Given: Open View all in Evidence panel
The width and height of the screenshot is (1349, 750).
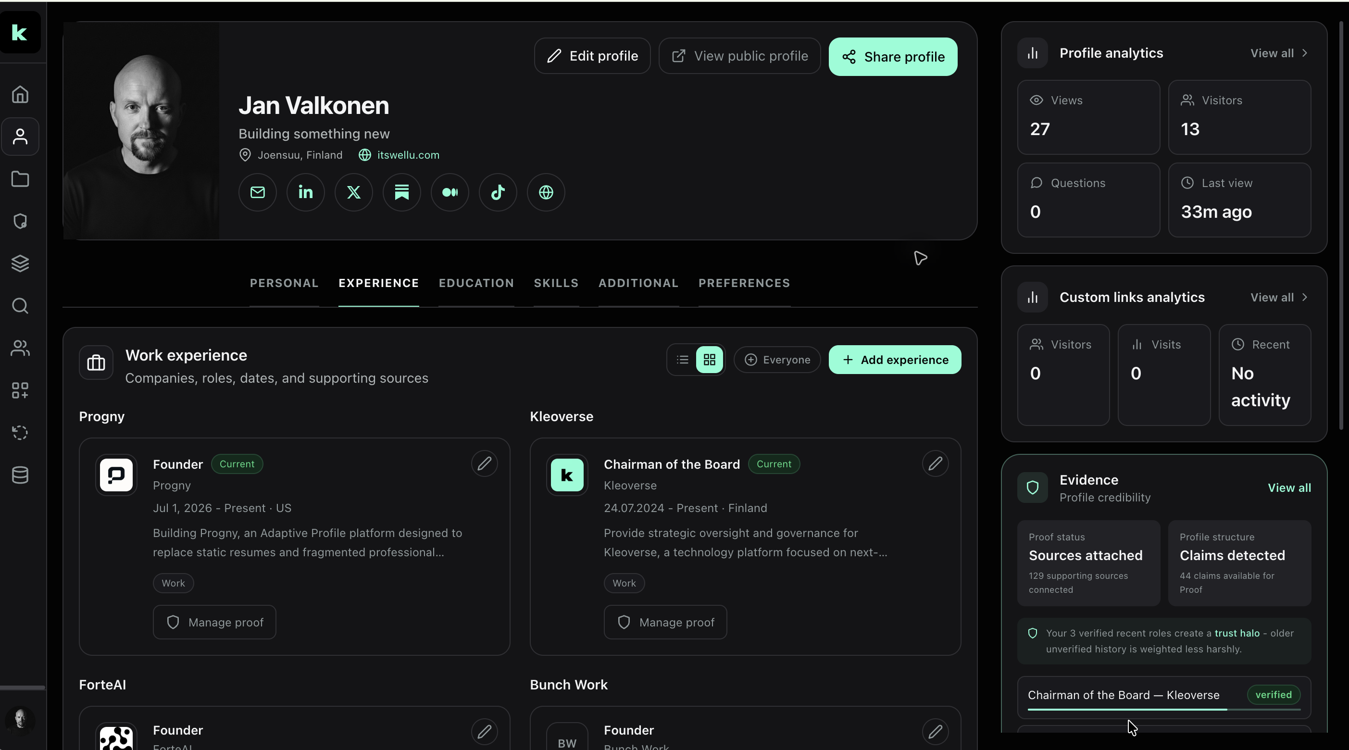Looking at the screenshot, I should click(x=1289, y=487).
